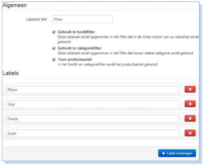Click the Gebruik in hoofdfilter label text
The width and height of the screenshot is (205, 167).
click(x=76, y=32)
